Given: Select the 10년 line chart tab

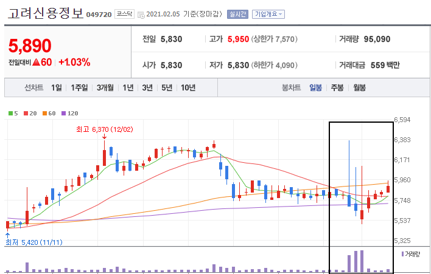Looking at the screenshot, I should [188, 87].
